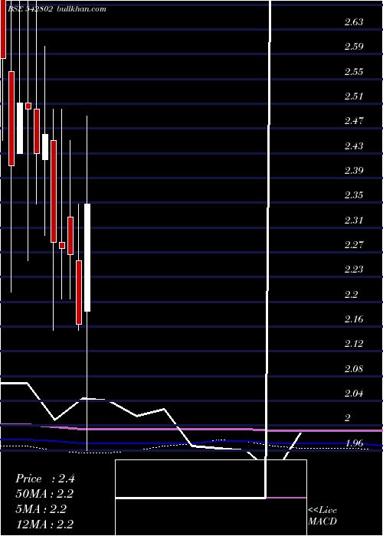
Task: Select the axis label reading 2
Action: click(348, 418)
